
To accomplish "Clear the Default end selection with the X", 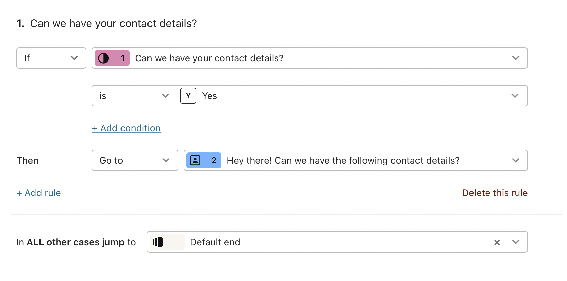I will [x=497, y=242].
